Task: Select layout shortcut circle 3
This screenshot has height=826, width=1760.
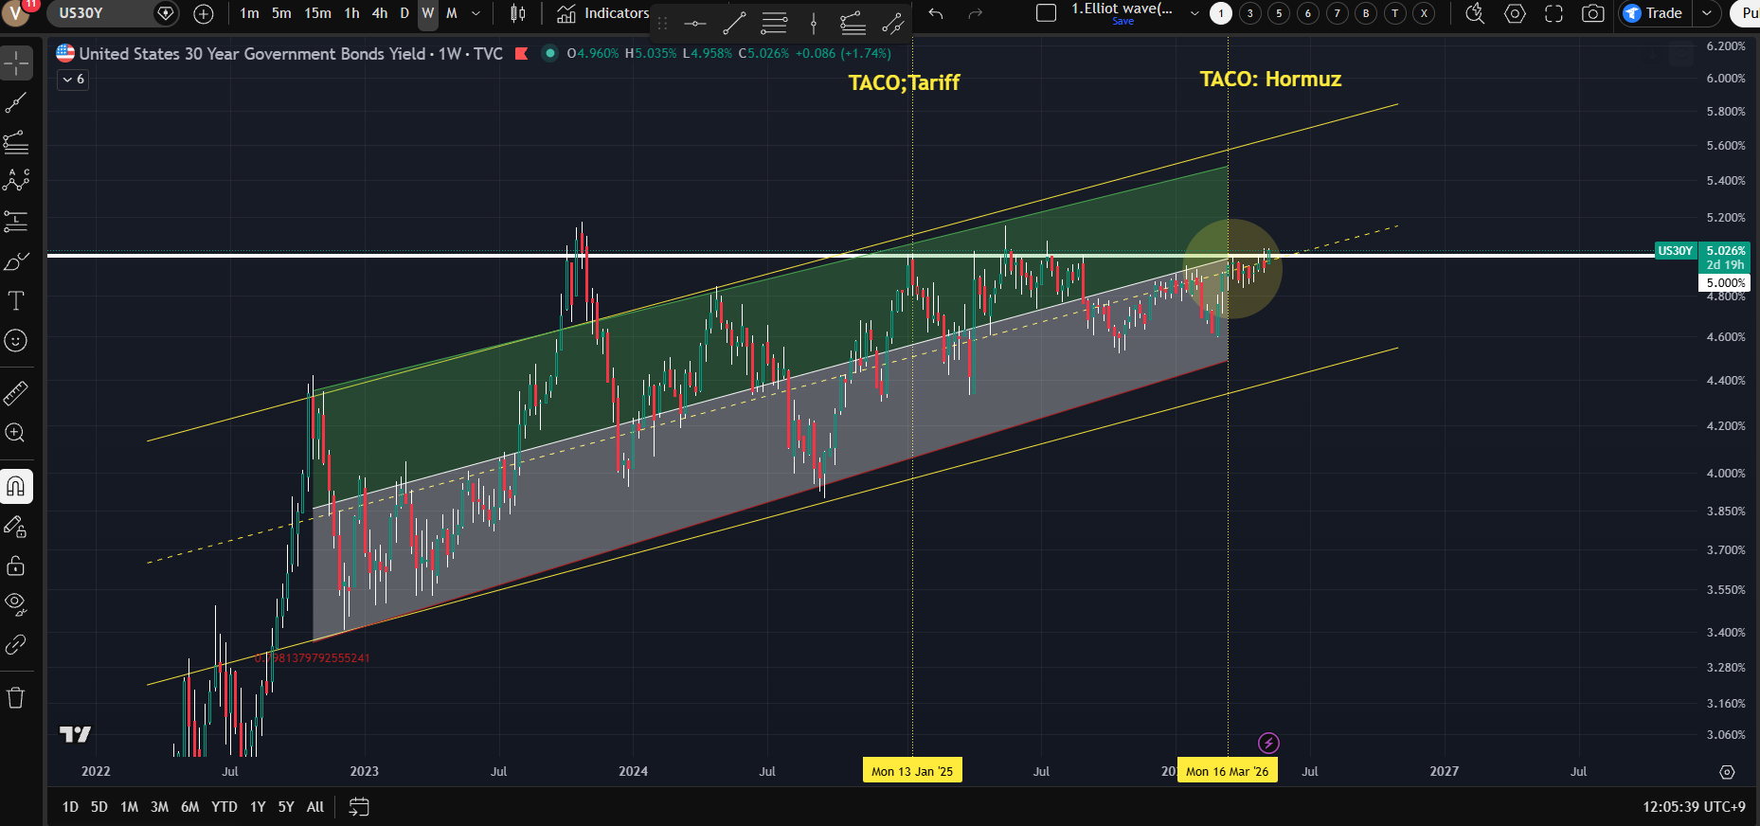Action: (1250, 13)
